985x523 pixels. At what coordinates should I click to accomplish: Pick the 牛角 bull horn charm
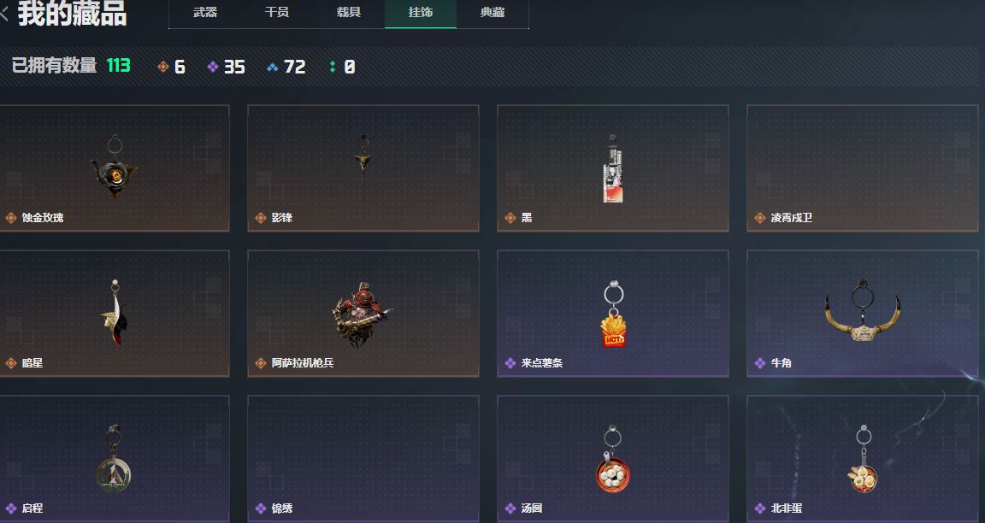tap(863, 311)
